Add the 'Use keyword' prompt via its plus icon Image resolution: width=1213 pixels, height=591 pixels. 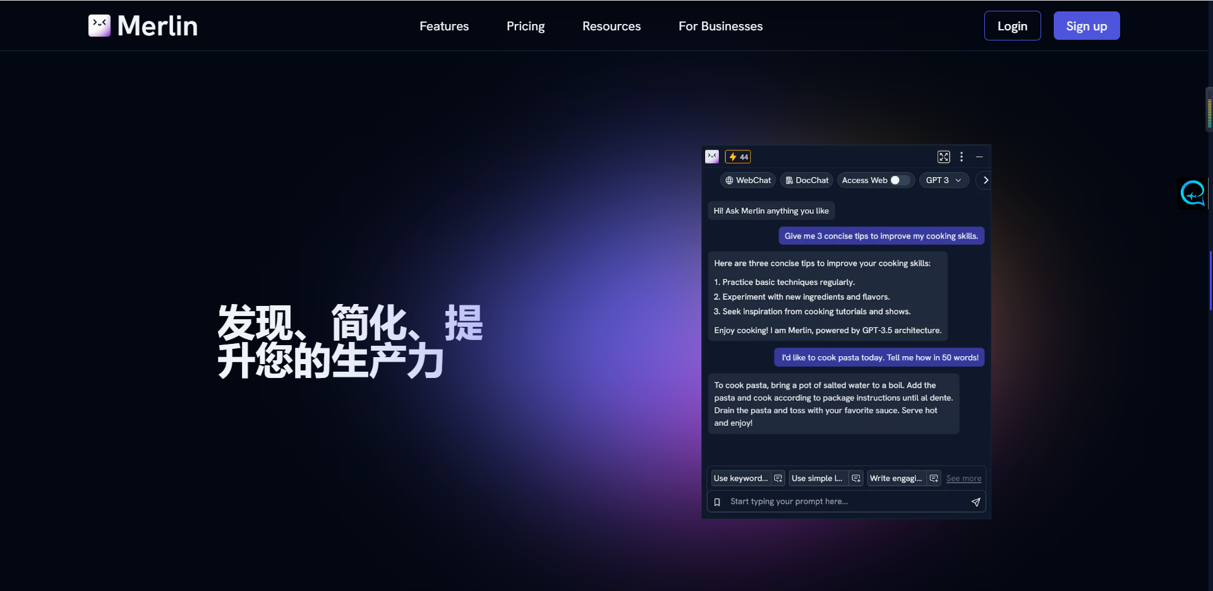point(778,478)
